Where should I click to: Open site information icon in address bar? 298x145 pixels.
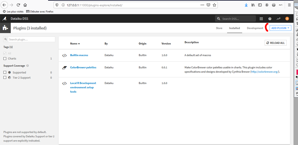tap(63, 5)
